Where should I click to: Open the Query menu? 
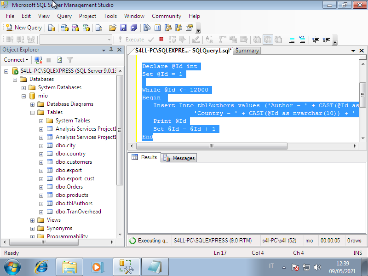(64, 16)
